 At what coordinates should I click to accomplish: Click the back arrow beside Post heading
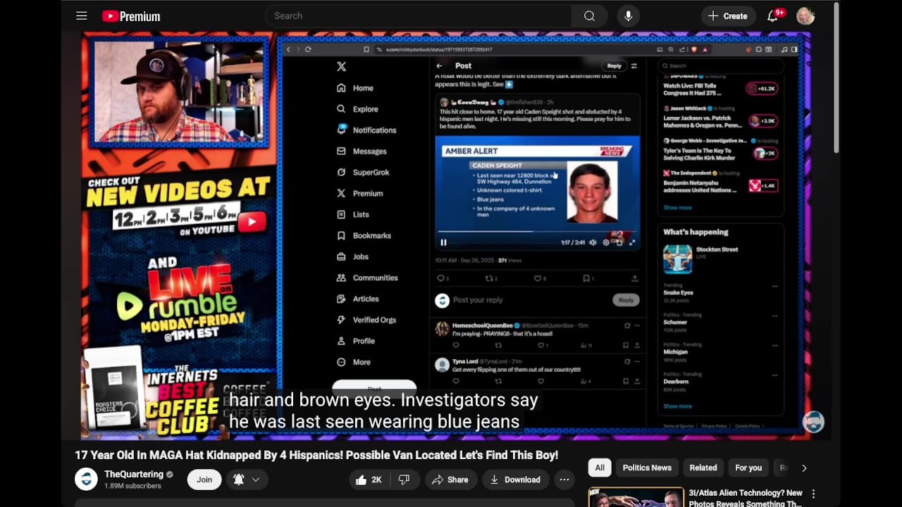[x=440, y=65]
